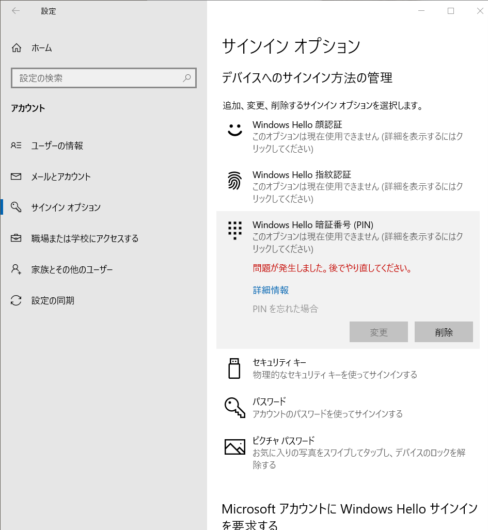Click the デバイスへのサインイン方法の管理 heading
This screenshot has height=530, width=488.
307,78
